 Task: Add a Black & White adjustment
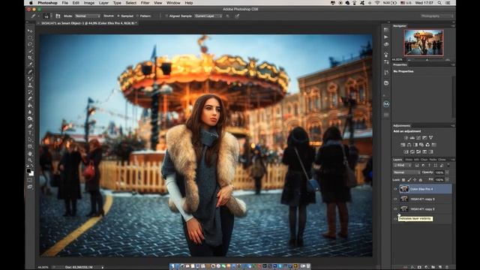point(415,145)
